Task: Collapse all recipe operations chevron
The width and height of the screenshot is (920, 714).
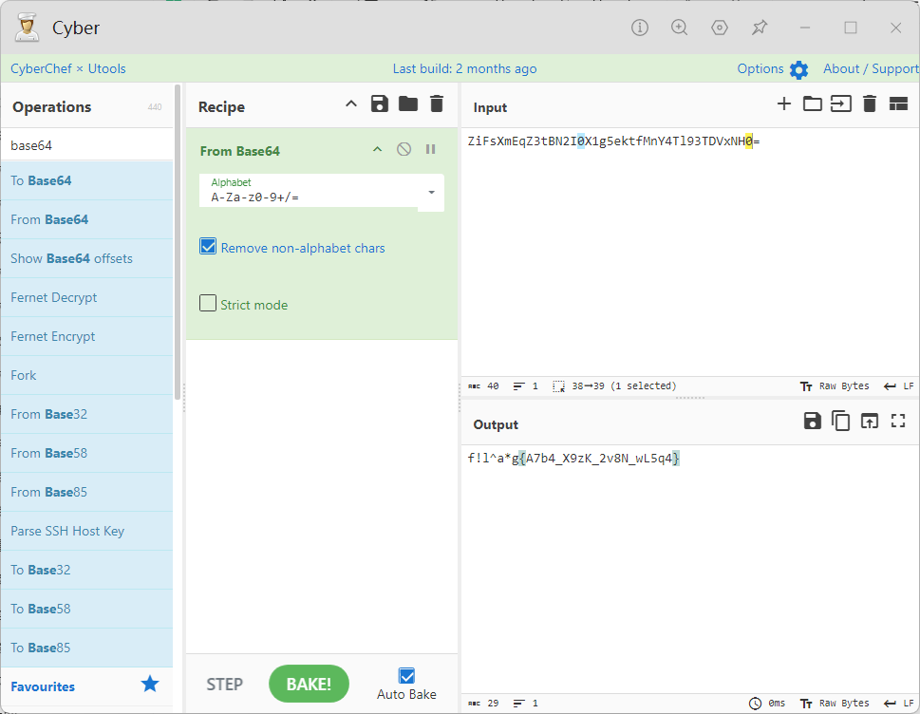Action: 351,103
